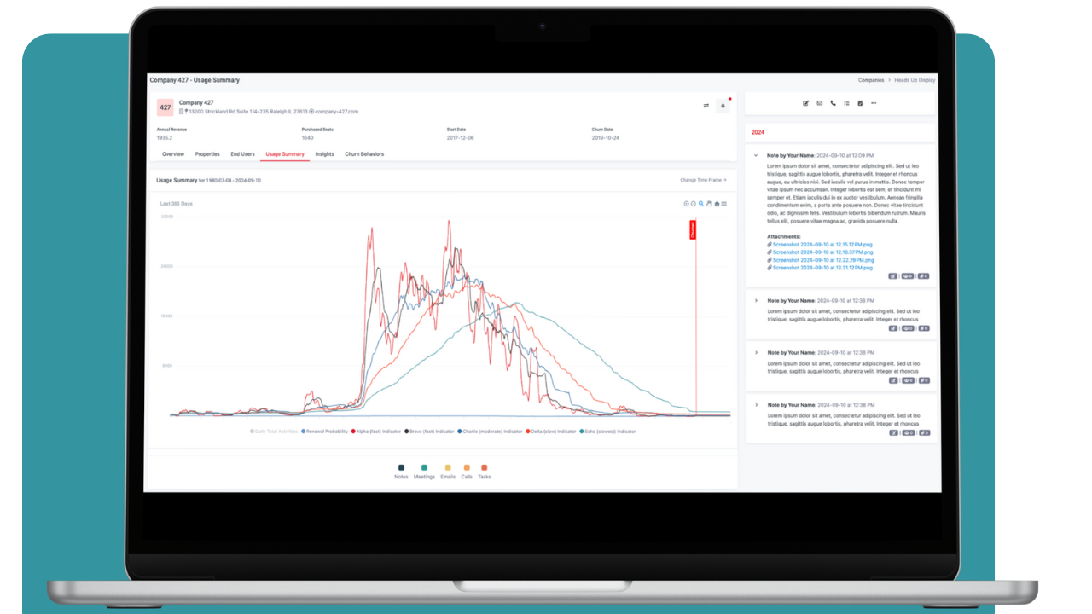Image resolution: width=1092 pixels, height=614 pixels.
Task: Click the Meetings color swatch legend
Action: (x=424, y=467)
